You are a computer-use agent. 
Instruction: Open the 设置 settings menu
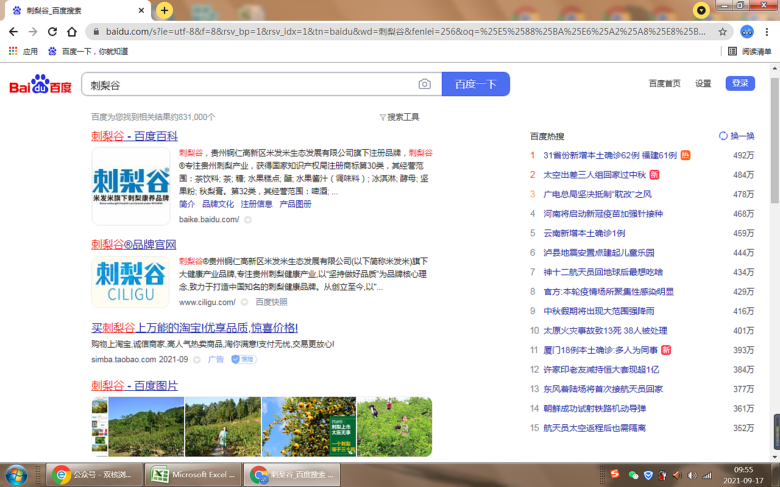[x=703, y=83]
